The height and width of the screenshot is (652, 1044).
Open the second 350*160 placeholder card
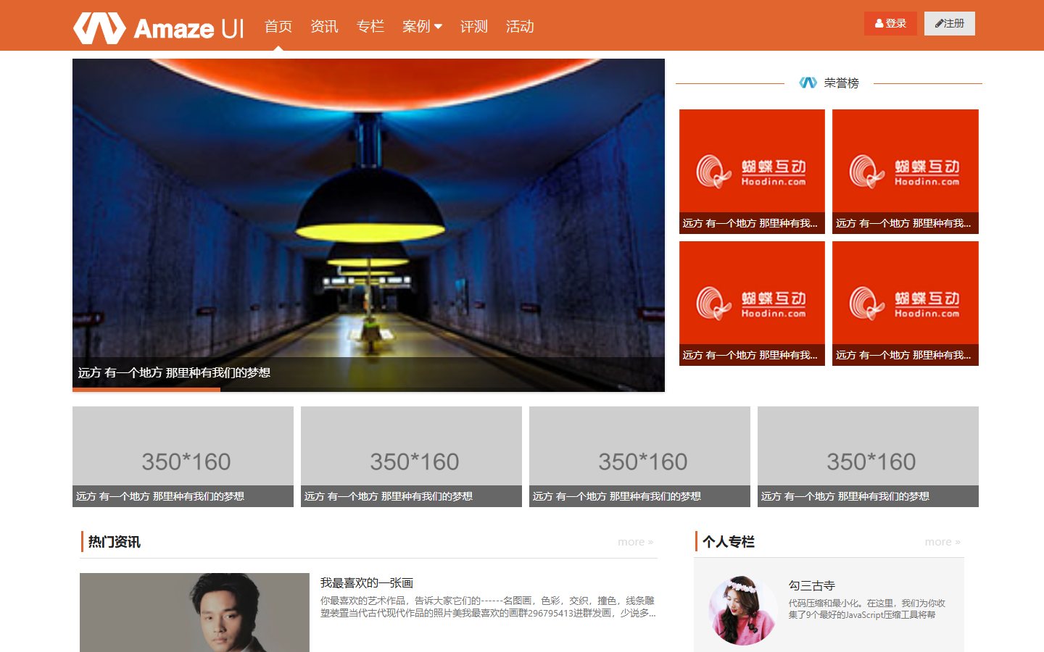pos(411,456)
